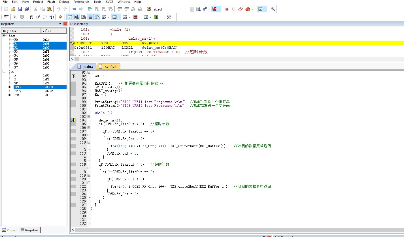Kill all breakpoints with the red X icon
The image size is (404, 237).
248,9
